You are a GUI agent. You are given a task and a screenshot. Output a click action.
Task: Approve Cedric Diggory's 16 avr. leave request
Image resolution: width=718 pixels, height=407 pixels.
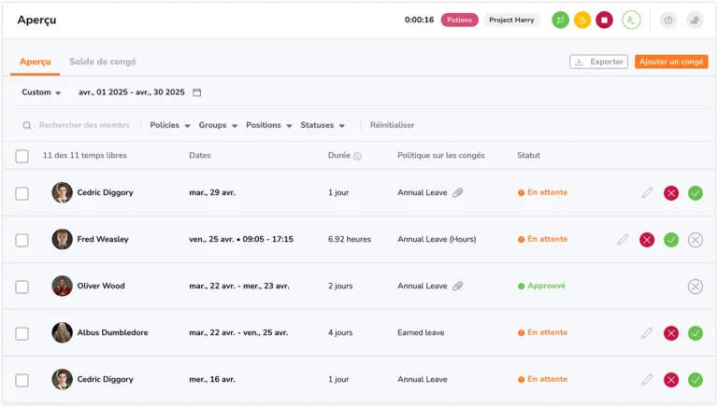[696, 380]
